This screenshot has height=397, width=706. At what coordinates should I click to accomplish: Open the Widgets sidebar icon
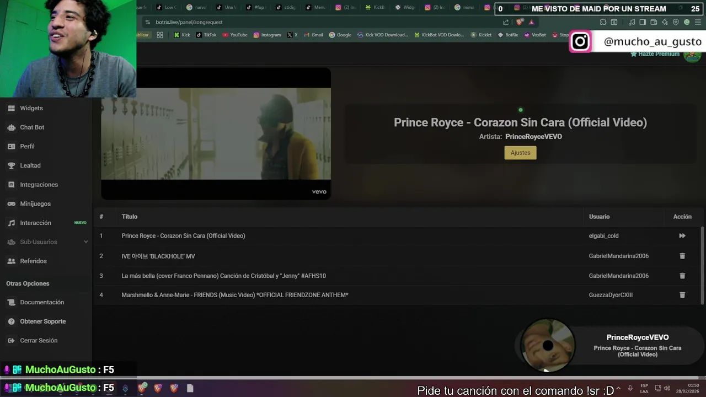11,108
